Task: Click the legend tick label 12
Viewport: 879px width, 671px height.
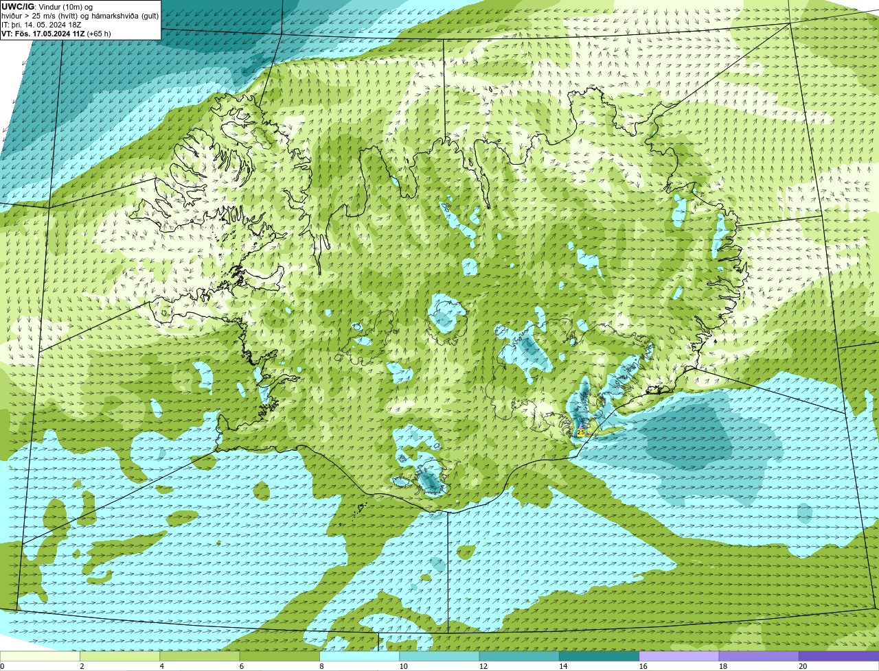Action: click(x=483, y=666)
